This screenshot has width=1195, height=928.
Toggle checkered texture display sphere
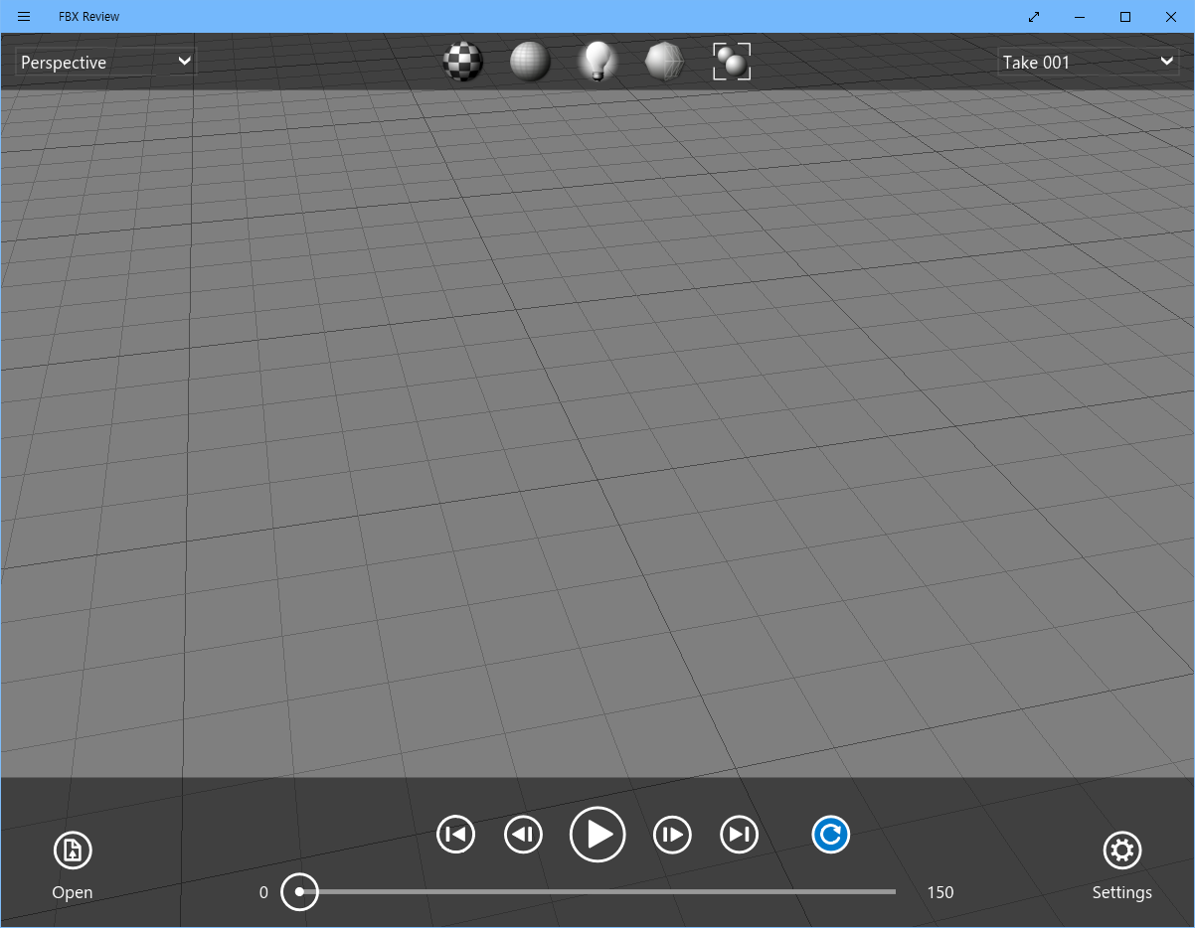(462, 62)
